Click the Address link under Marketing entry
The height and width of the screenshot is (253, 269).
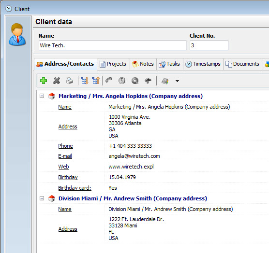coord(68,126)
